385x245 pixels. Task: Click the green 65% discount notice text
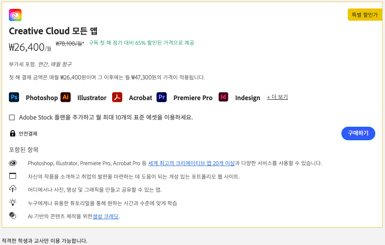click(x=141, y=43)
